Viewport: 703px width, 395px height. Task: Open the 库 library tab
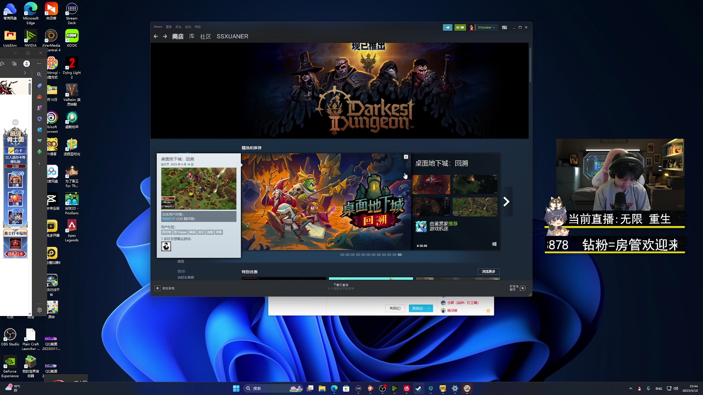click(x=191, y=36)
